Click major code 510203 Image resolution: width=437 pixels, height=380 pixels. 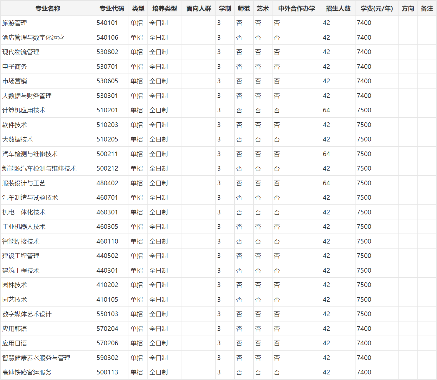click(107, 125)
